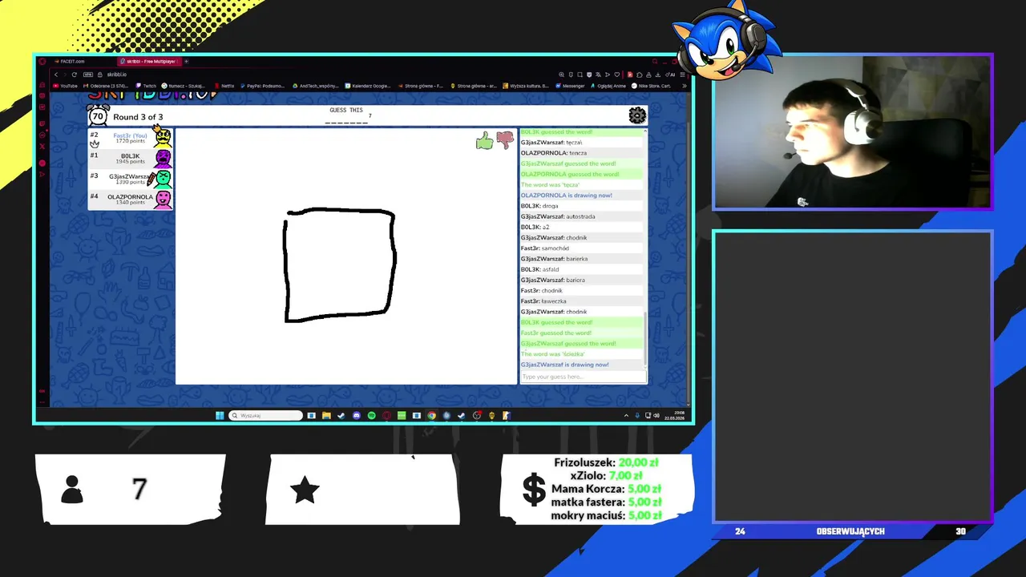Open Spotify from the taskbar

pyautogui.click(x=371, y=415)
